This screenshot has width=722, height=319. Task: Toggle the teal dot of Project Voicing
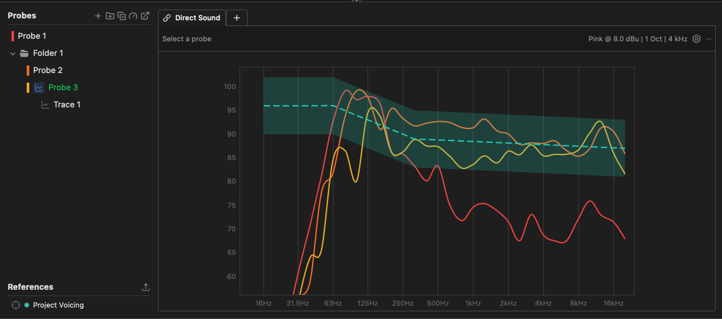pyautogui.click(x=27, y=305)
